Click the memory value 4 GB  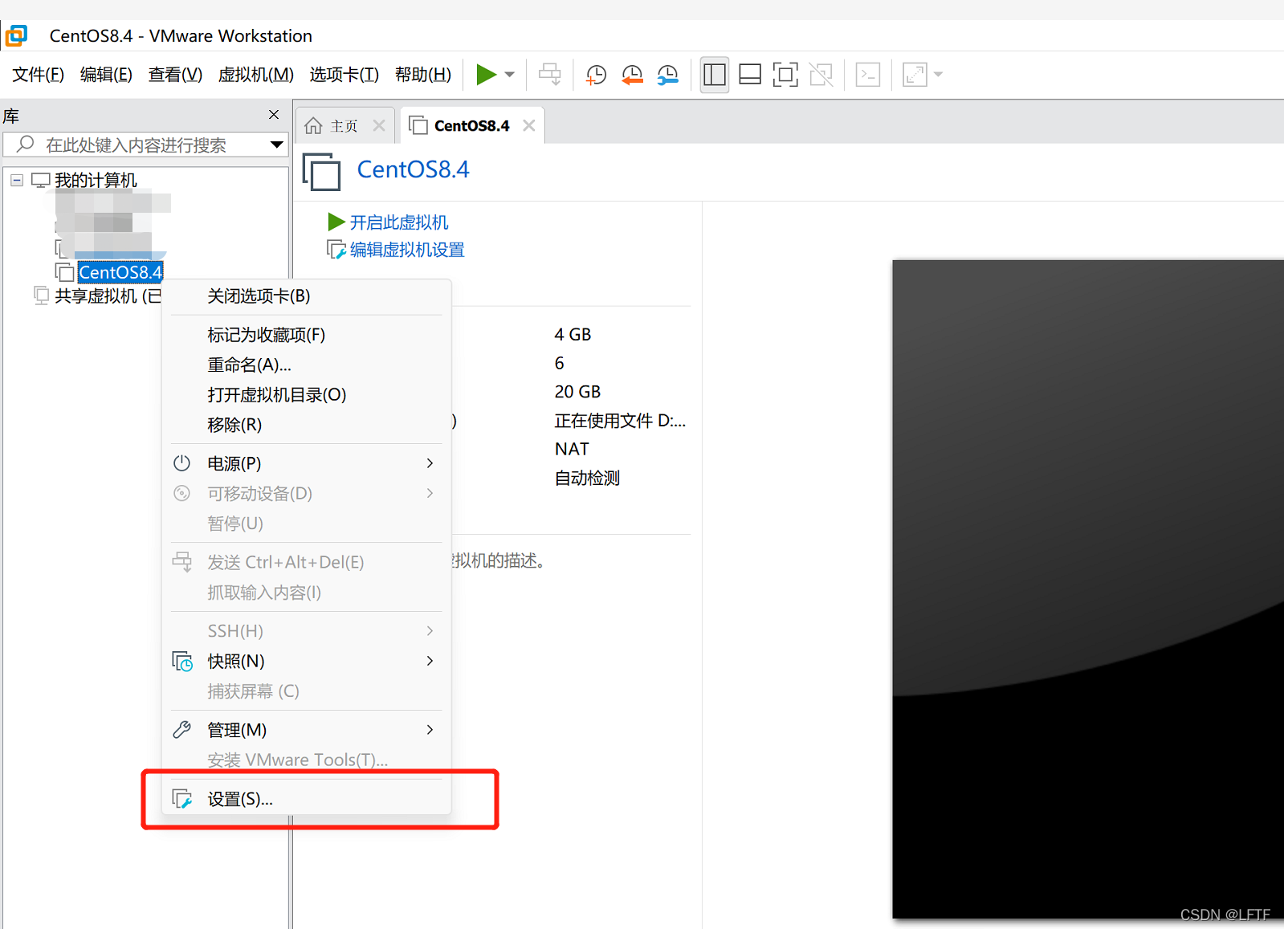573,335
